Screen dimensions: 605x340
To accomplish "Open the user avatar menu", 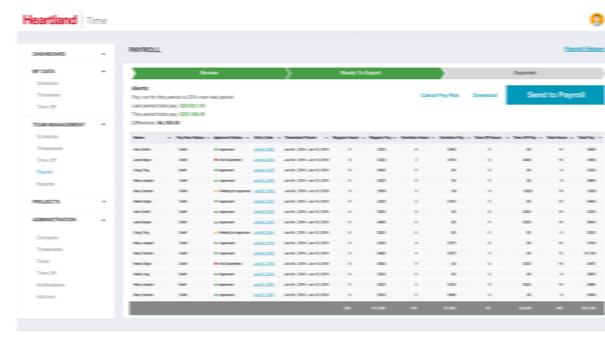I will [596, 20].
